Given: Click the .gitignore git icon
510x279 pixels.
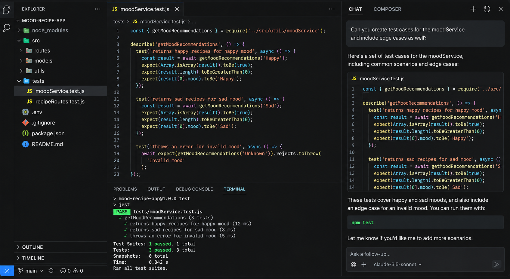Looking at the screenshot, I should [26, 123].
